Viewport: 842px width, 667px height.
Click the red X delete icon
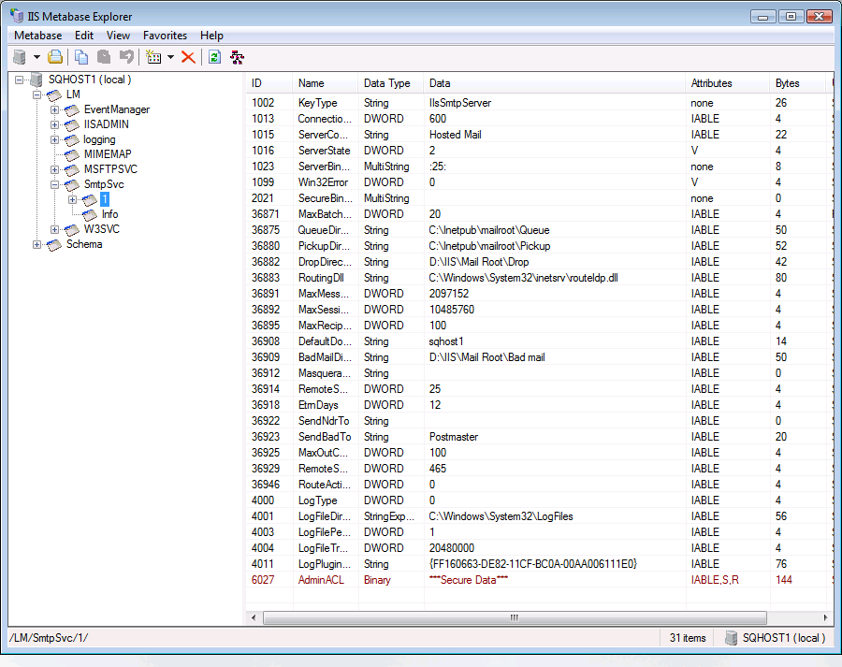click(188, 57)
